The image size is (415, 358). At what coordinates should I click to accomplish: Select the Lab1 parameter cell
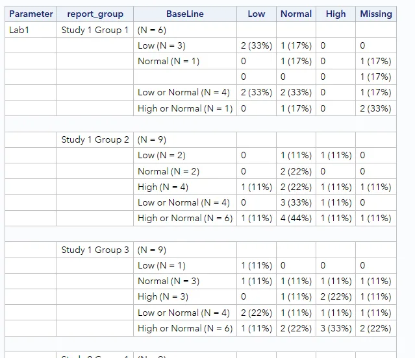31,30
